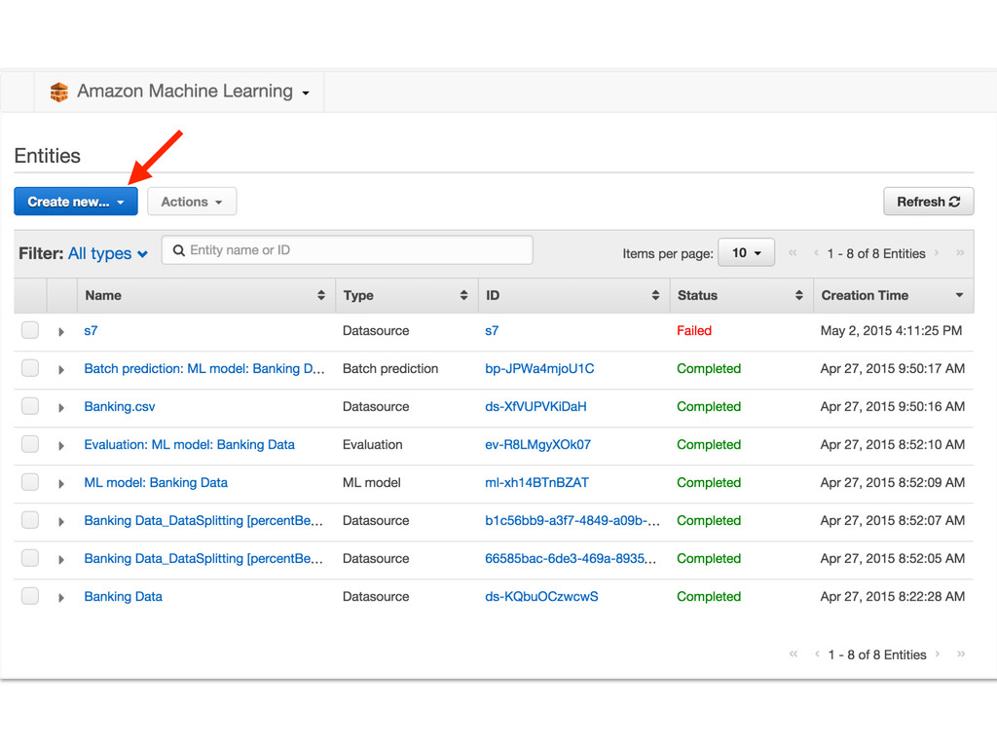997x748 pixels.
Task: Sort by Status column arrows
Action: click(799, 295)
